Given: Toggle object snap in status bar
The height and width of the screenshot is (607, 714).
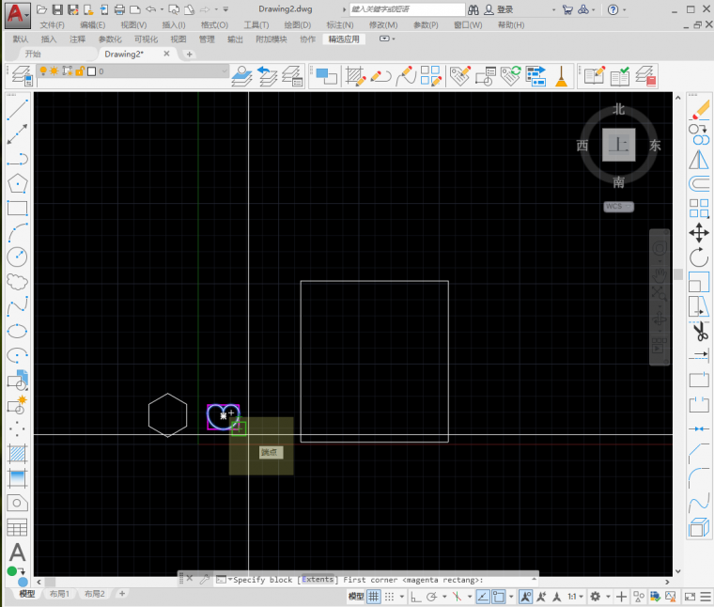Looking at the screenshot, I should coord(499,597).
